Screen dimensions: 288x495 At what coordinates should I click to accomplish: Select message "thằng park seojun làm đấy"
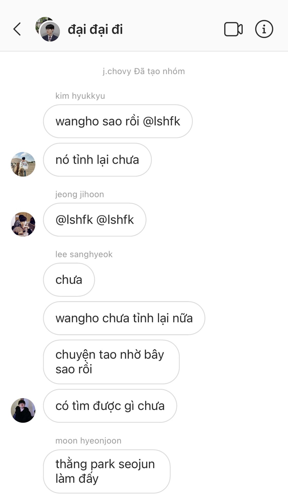click(x=107, y=471)
